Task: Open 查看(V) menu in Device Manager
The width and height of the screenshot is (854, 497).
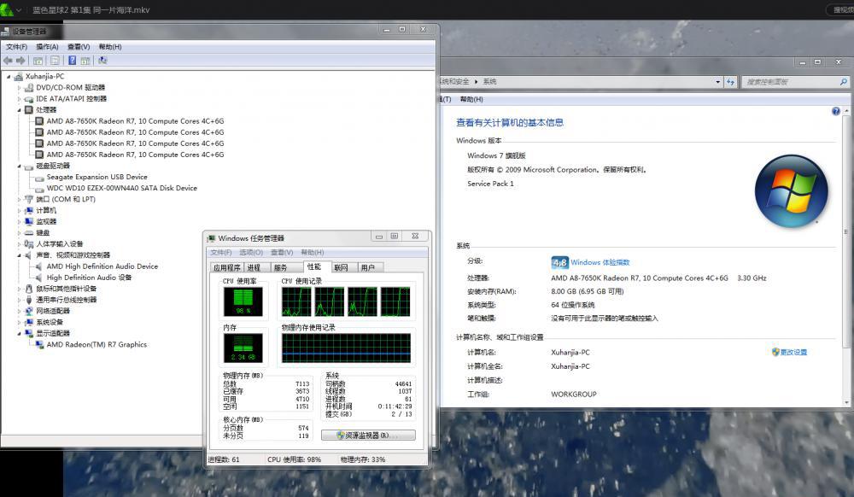Action: click(79, 47)
